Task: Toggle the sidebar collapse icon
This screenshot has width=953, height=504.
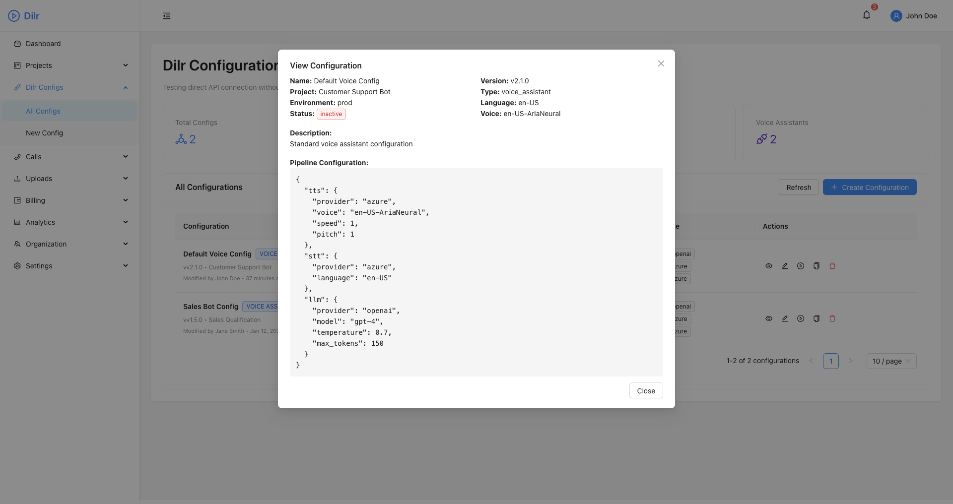Action: pyautogui.click(x=167, y=16)
